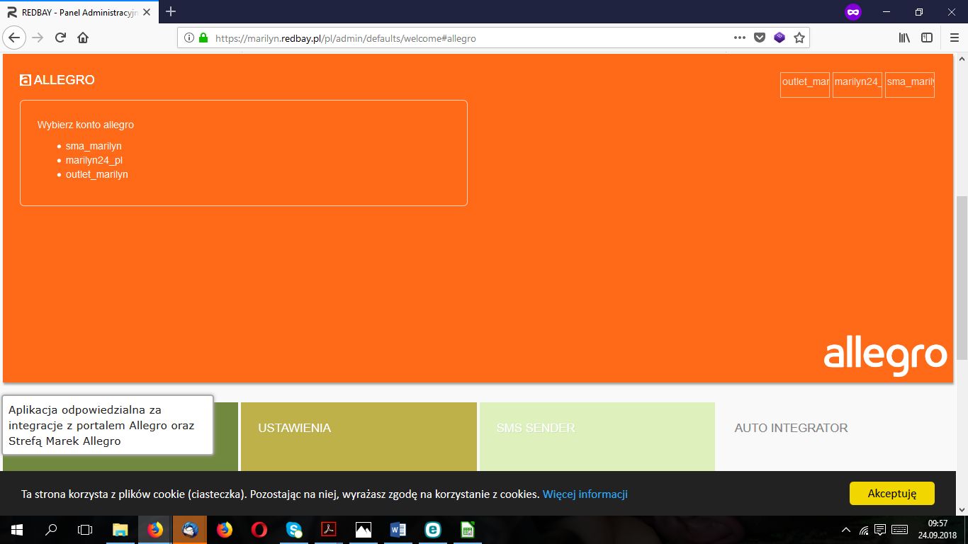Screen dimensions: 968x544
Task: Reload the page with the refresh icon
Action: coord(61,38)
